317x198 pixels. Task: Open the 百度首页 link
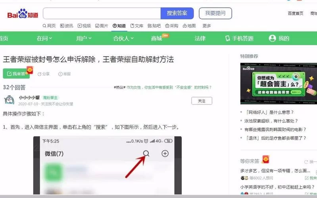click(x=296, y=13)
